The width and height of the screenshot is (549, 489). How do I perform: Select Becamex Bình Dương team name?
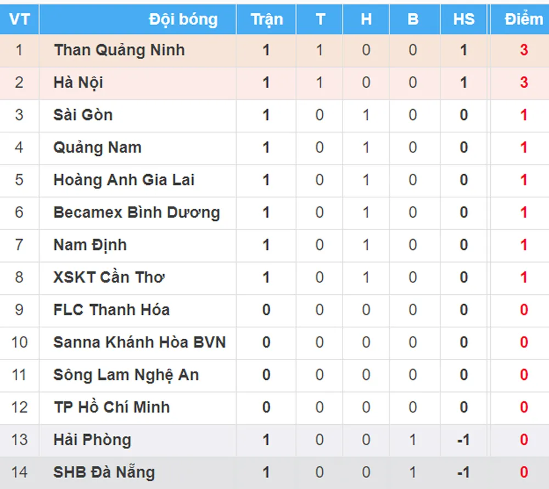136,213
